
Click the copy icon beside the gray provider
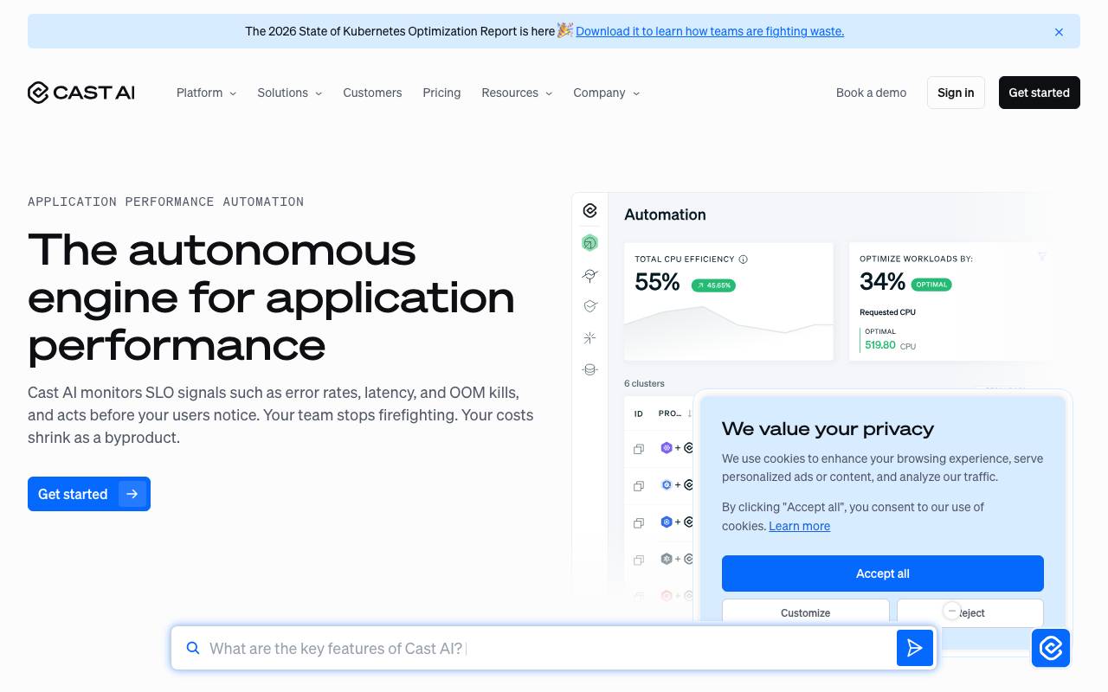point(639,560)
